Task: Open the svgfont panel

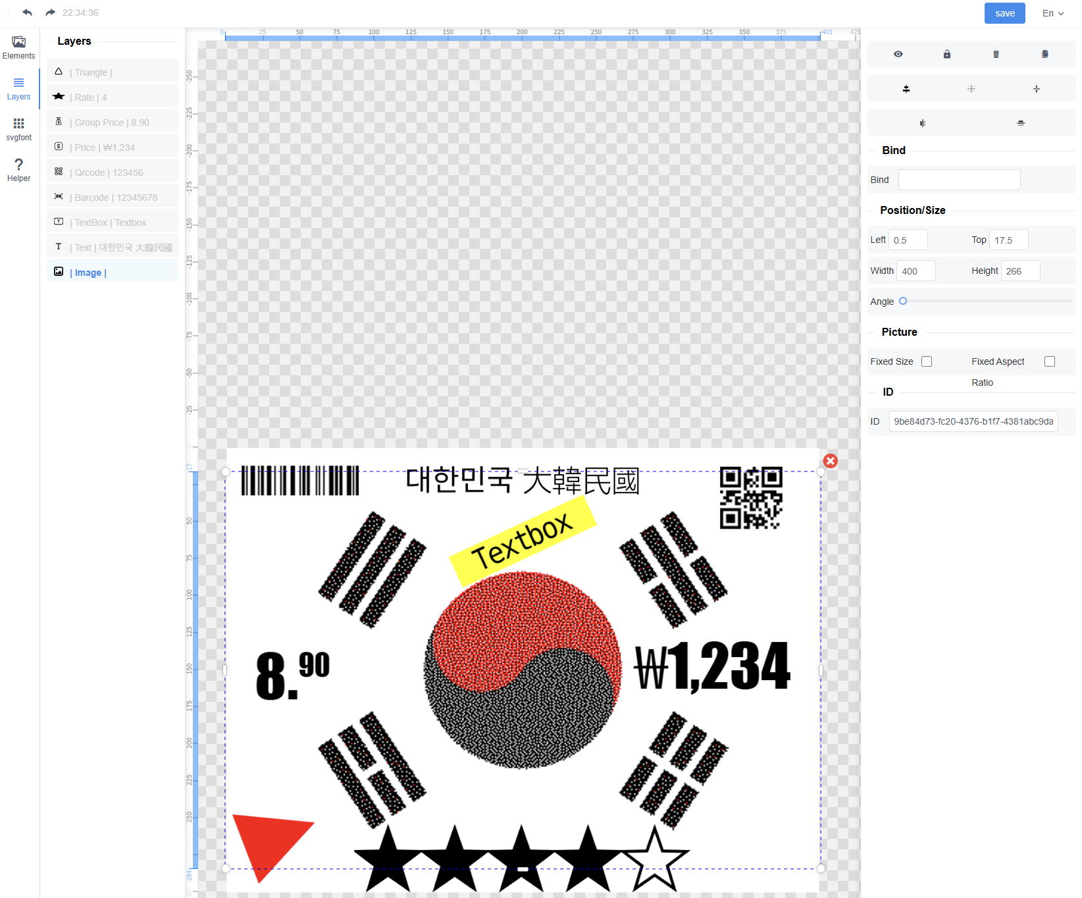Action: [x=19, y=129]
